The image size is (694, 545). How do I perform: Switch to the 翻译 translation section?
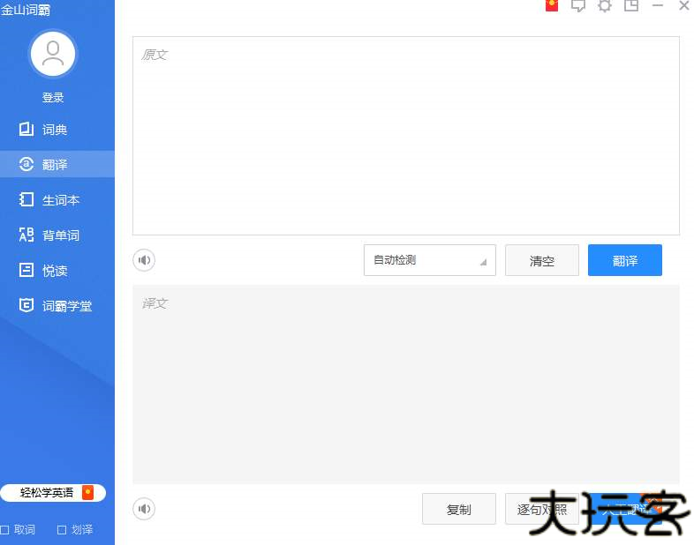[57, 164]
